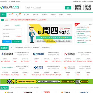
Task: Open the 会员中心 menu item
Action: 69,15
